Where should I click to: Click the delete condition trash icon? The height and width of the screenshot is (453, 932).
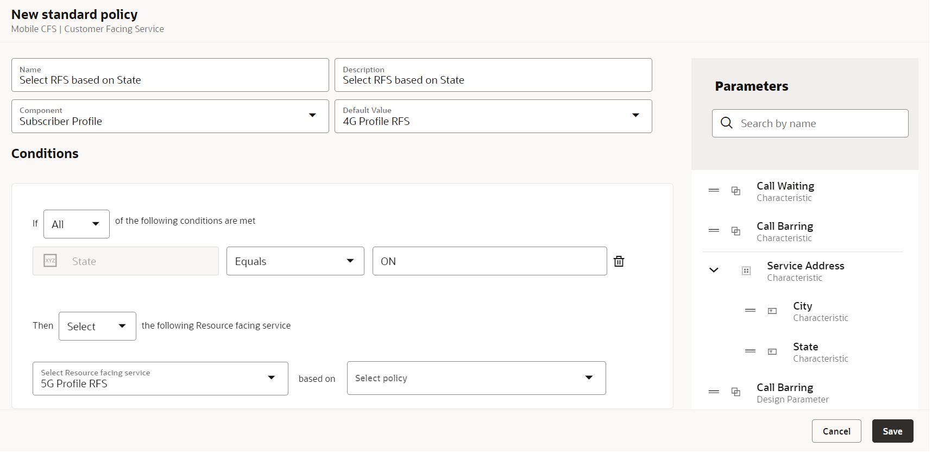pos(619,261)
